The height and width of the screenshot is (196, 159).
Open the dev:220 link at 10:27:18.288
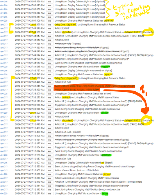[x=4, y=155]
